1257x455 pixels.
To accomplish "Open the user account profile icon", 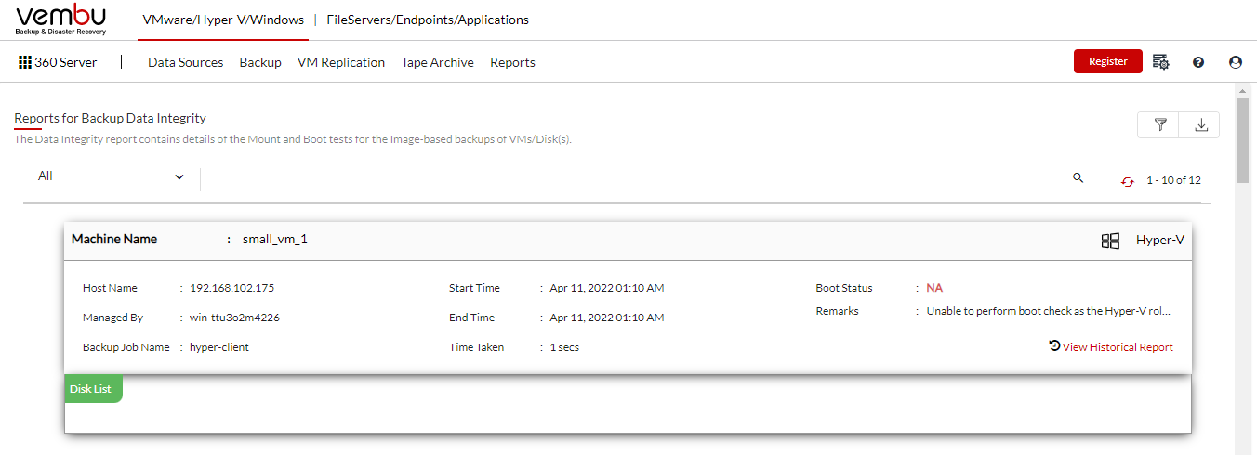I will [x=1236, y=62].
